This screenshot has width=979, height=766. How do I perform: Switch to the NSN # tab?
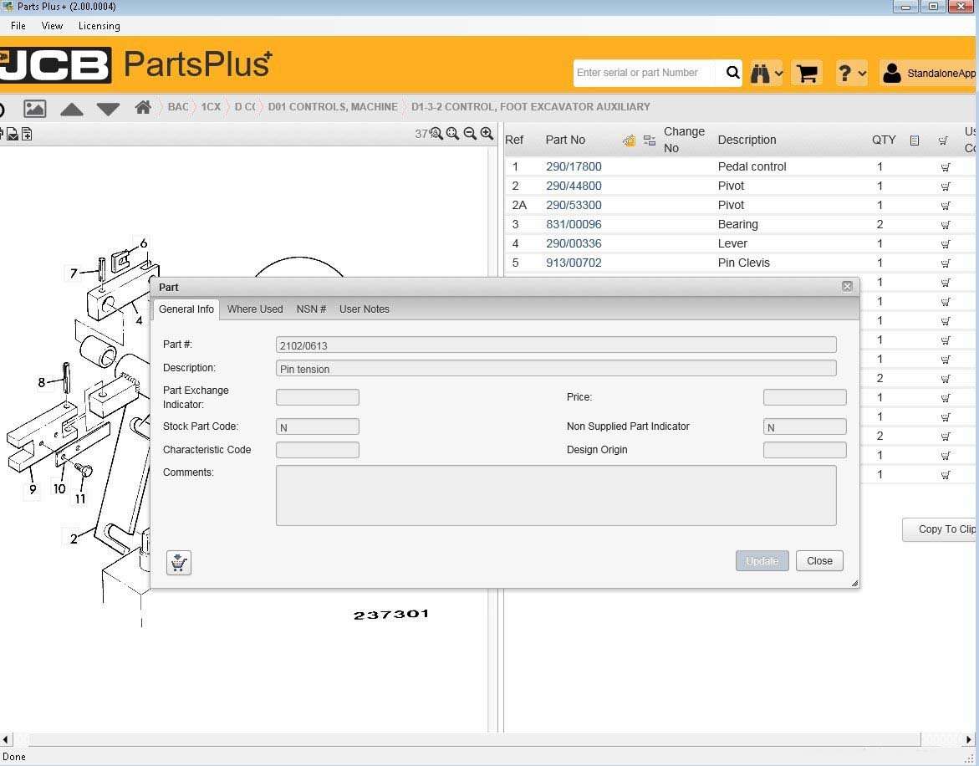point(311,309)
